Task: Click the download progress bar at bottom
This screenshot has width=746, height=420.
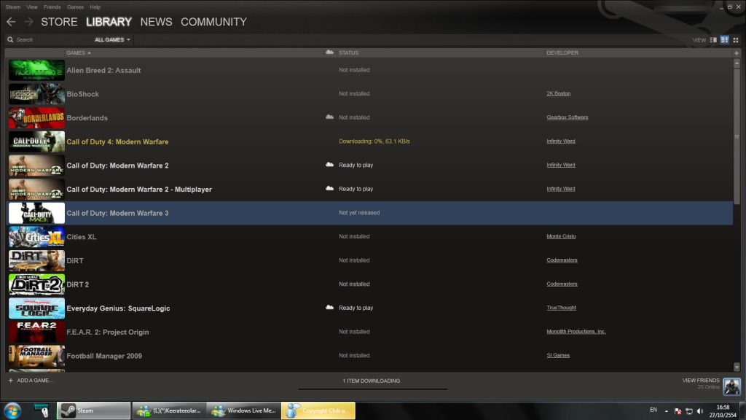Action: (372, 389)
